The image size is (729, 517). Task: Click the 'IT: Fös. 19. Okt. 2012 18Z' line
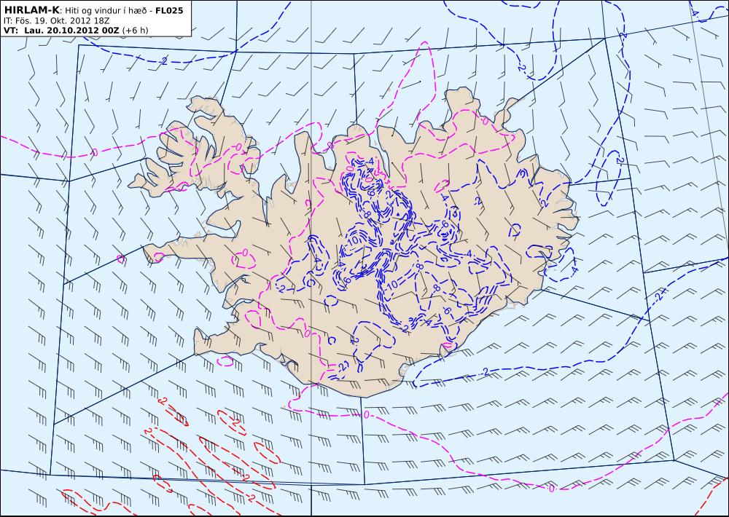coord(56,21)
